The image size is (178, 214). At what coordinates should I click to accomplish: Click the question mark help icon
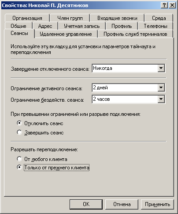[x=164, y=5]
